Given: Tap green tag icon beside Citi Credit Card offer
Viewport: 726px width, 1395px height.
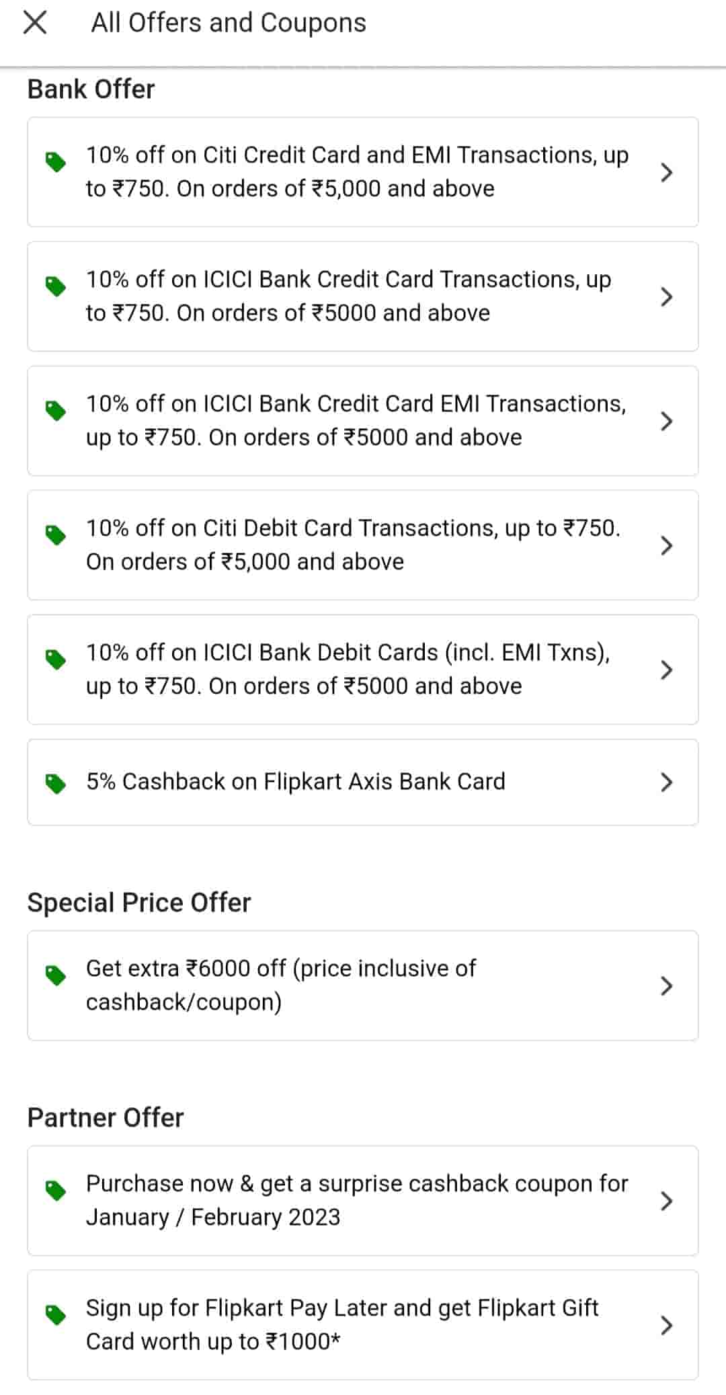Looking at the screenshot, I should (56, 162).
